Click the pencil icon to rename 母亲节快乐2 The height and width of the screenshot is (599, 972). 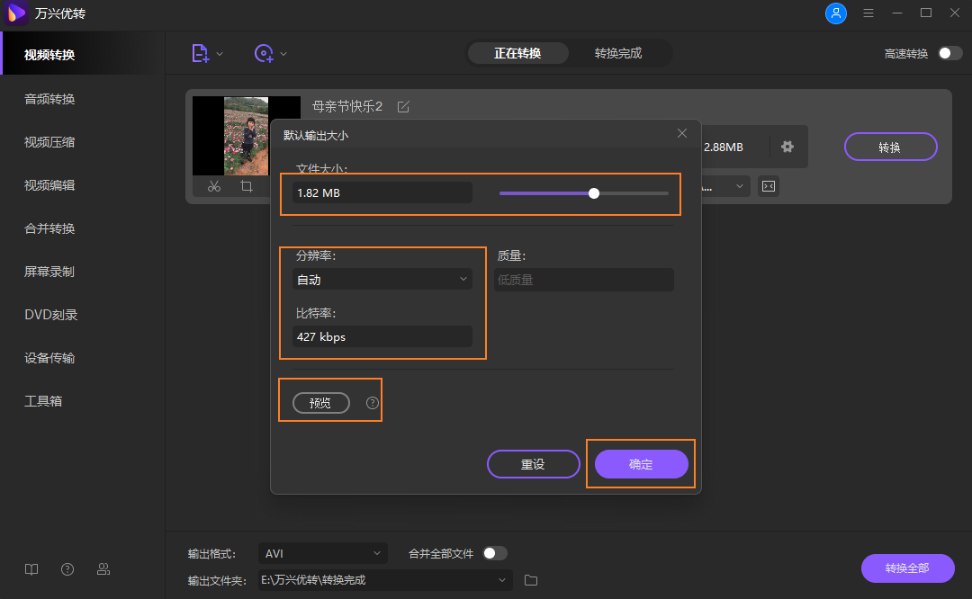coord(402,105)
